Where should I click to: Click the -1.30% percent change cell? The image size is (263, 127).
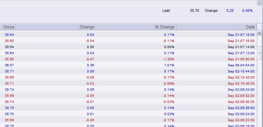pos(169,59)
